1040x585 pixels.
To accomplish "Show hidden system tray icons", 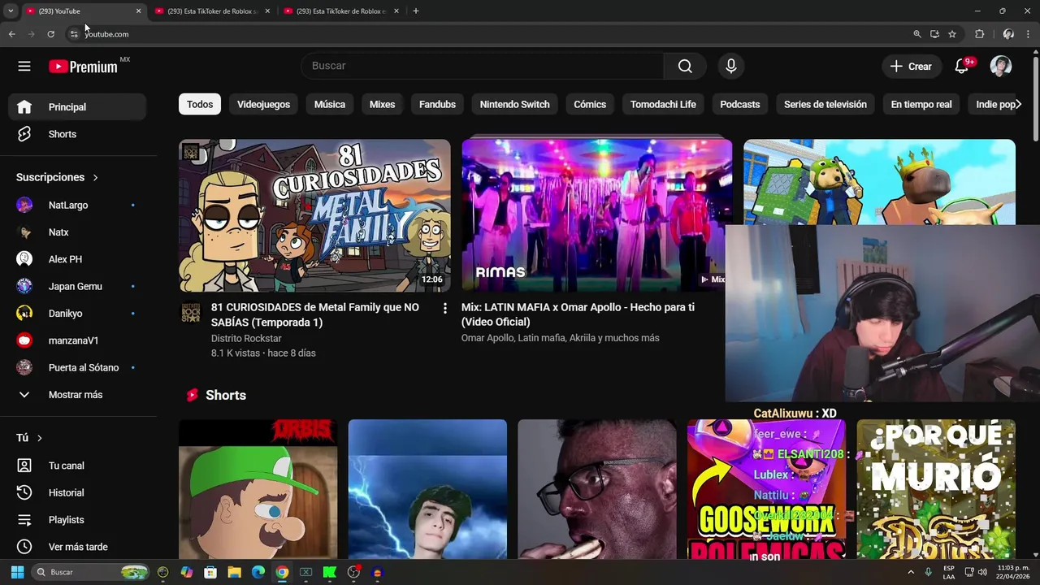I will (x=910, y=572).
